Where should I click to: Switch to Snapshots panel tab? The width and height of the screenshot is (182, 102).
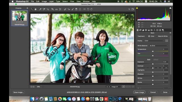[163, 30]
